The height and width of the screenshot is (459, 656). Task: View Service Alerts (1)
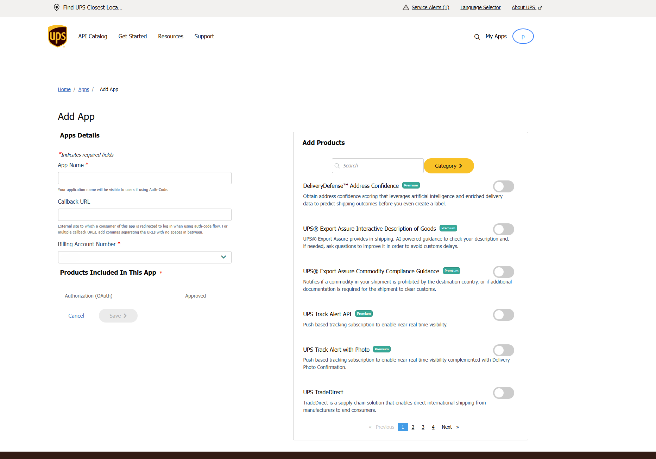coord(430,7)
